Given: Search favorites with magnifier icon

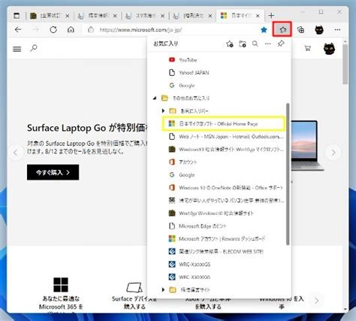Looking at the screenshot, I should coord(255,44).
